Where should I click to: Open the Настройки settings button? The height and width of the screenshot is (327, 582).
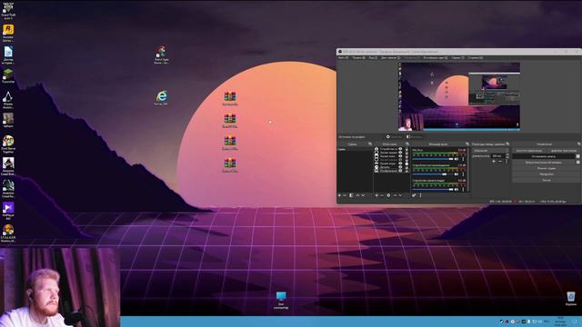click(x=546, y=174)
